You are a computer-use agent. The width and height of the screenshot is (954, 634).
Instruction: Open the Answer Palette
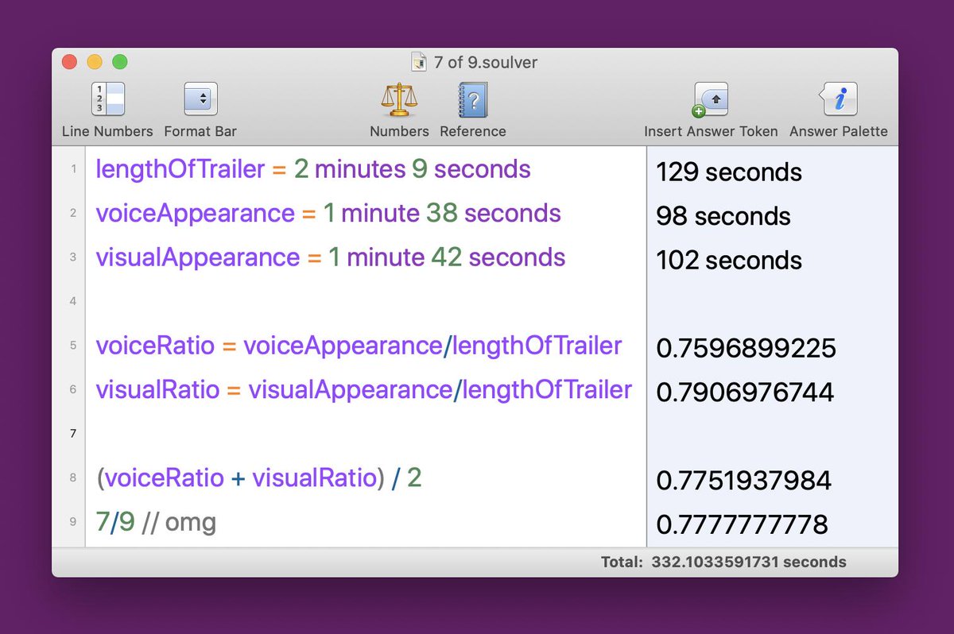(x=839, y=110)
